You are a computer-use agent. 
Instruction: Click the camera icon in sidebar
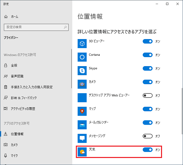6,145
